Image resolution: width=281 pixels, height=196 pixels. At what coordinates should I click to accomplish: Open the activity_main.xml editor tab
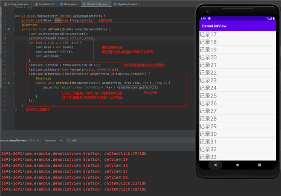pos(17,4)
